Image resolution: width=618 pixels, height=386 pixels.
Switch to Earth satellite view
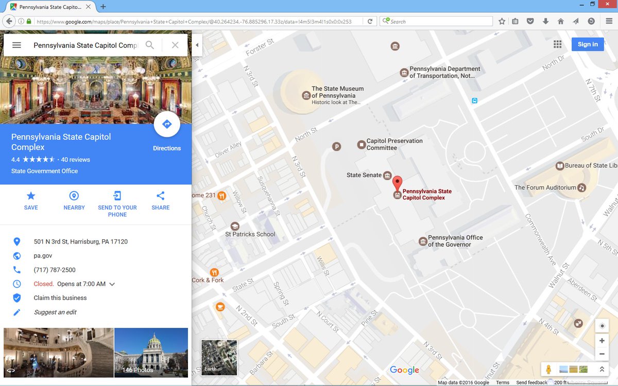[x=219, y=357]
